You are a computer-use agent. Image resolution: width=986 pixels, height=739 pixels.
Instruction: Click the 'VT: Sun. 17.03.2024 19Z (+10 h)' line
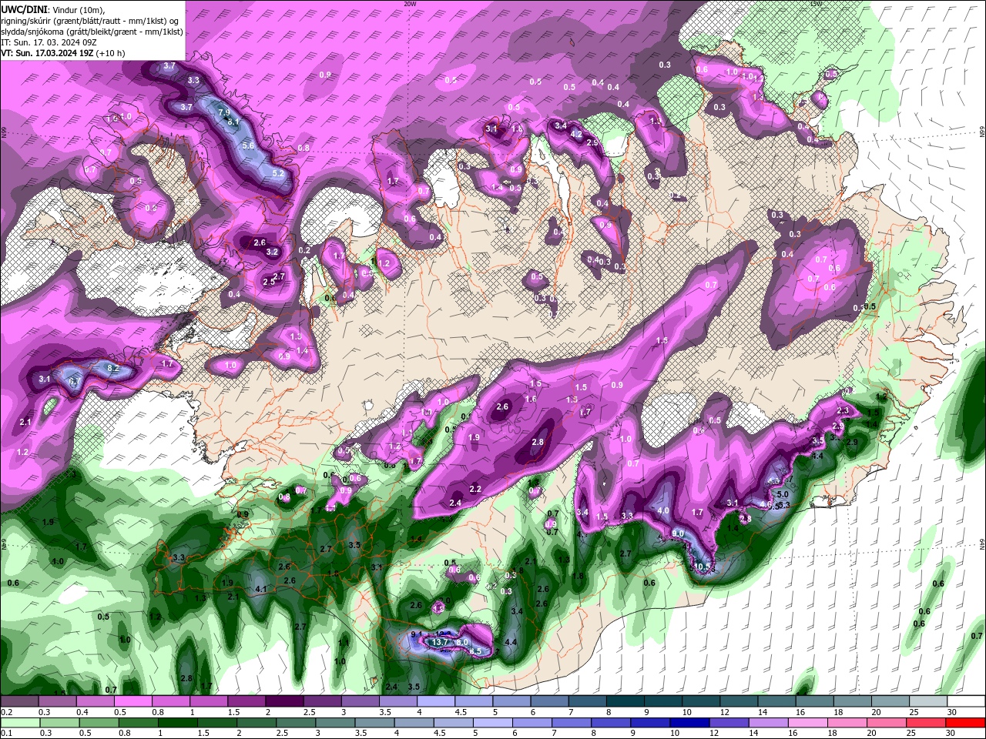pyautogui.click(x=63, y=53)
